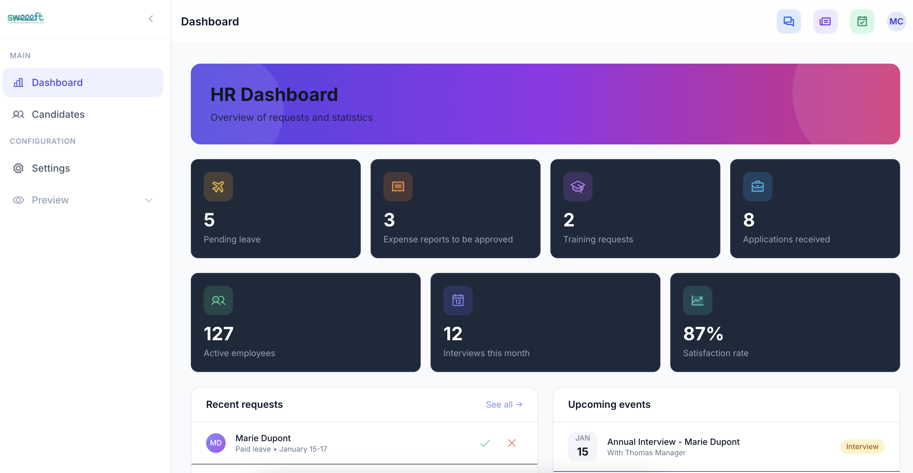Expand the Preview section in the sidebar
Image resolution: width=913 pixels, height=473 pixels.
[x=149, y=200]
